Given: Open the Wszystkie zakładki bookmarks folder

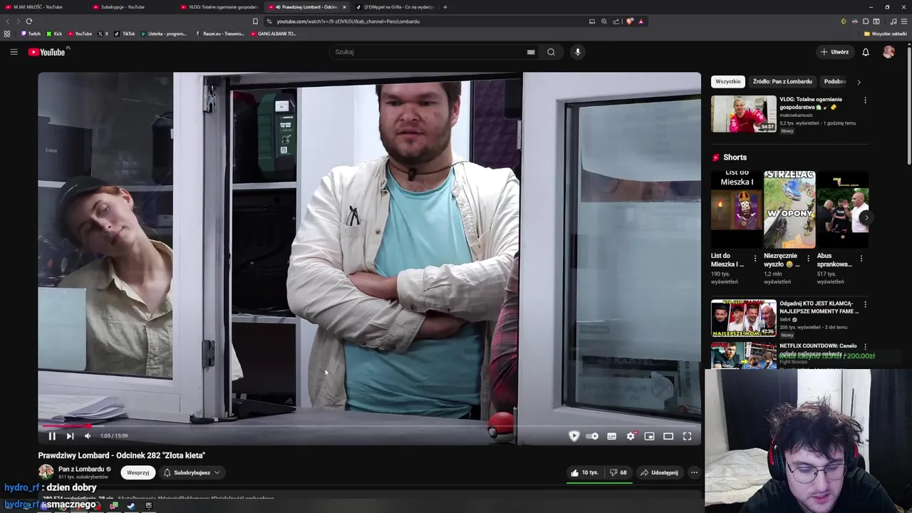Looking at the screenshot, I should [x=885, y=33].
